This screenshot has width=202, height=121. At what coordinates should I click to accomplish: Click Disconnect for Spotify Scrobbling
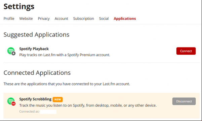tap(184, 101)
